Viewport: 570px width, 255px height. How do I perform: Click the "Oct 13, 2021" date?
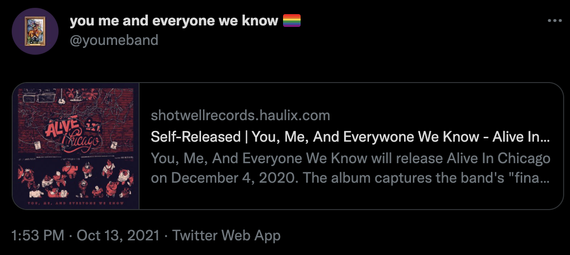(x=119, y=236)
